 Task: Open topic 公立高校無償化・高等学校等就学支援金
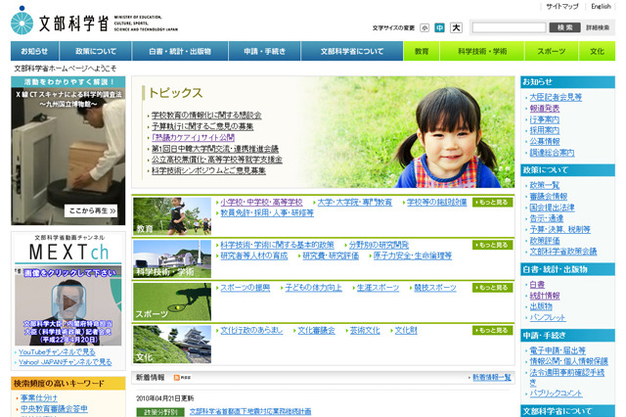217,160
